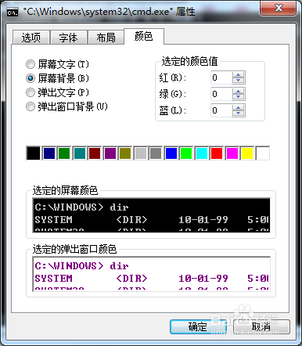Pick the cyan color swatch
The width and height of the screenshot is (302, 346).
[x=202, y=153]
